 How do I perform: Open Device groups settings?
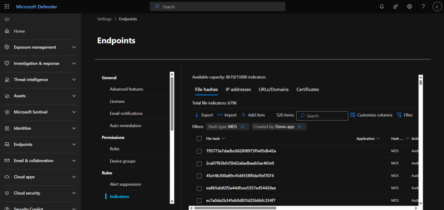pyautogui.click(x=123, y=161)
